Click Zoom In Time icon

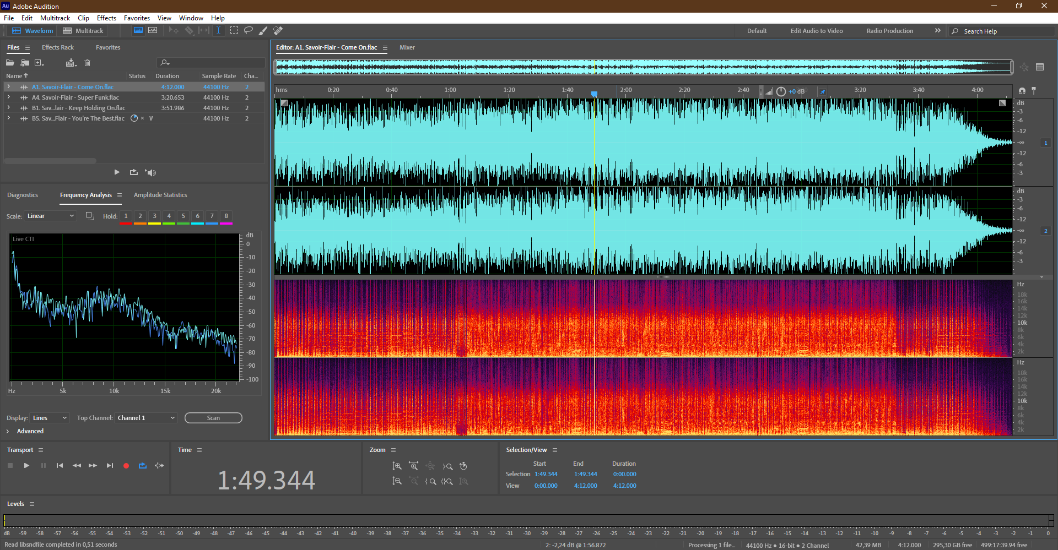413,466
